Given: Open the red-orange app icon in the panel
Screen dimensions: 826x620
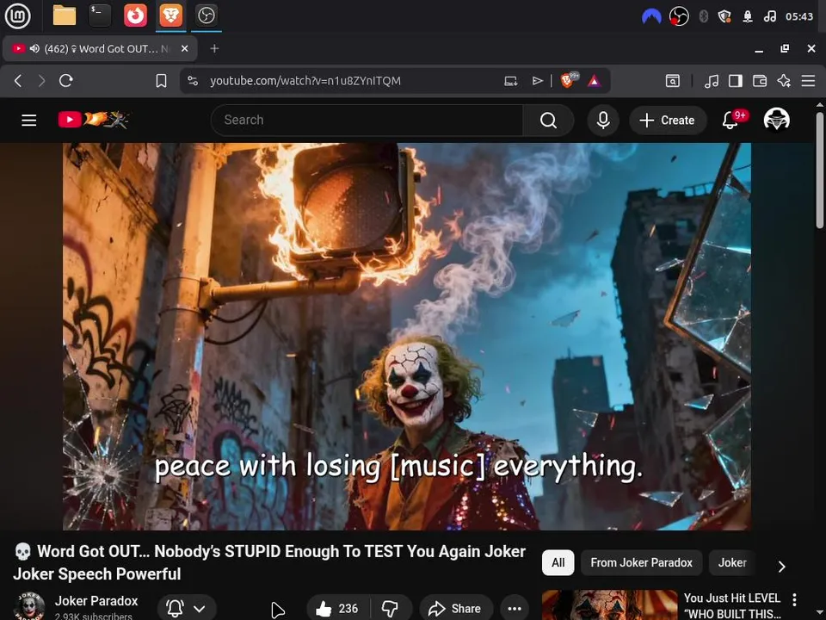Looking at the screenshot, I should 135,15.
